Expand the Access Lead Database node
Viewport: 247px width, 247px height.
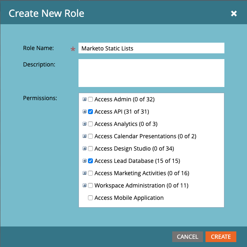click(85, 161)
